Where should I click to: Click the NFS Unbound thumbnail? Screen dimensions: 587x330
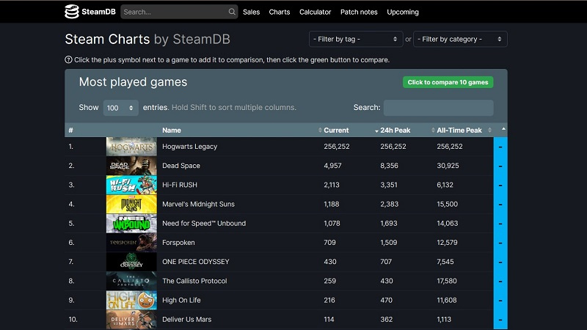pos(131,224)
